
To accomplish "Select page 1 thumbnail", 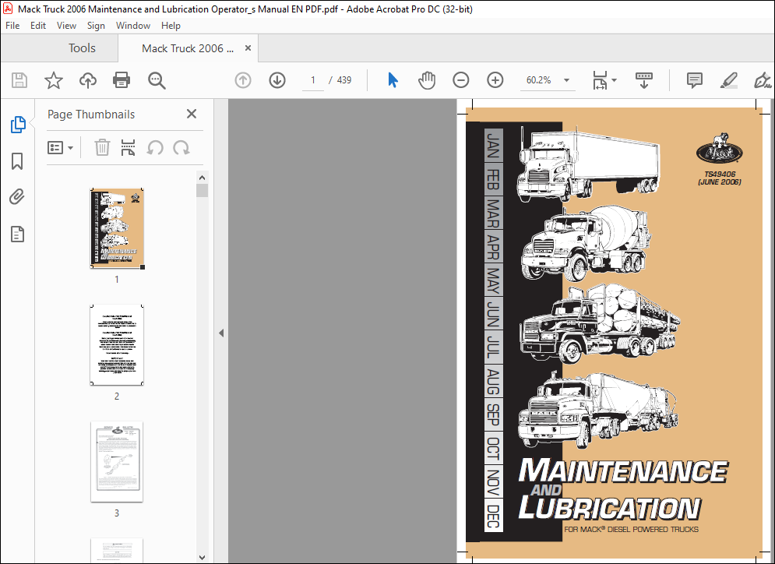I will coord(117,228).
